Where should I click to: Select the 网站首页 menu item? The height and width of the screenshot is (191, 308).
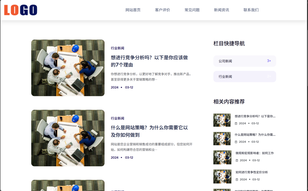coord(133,10)
